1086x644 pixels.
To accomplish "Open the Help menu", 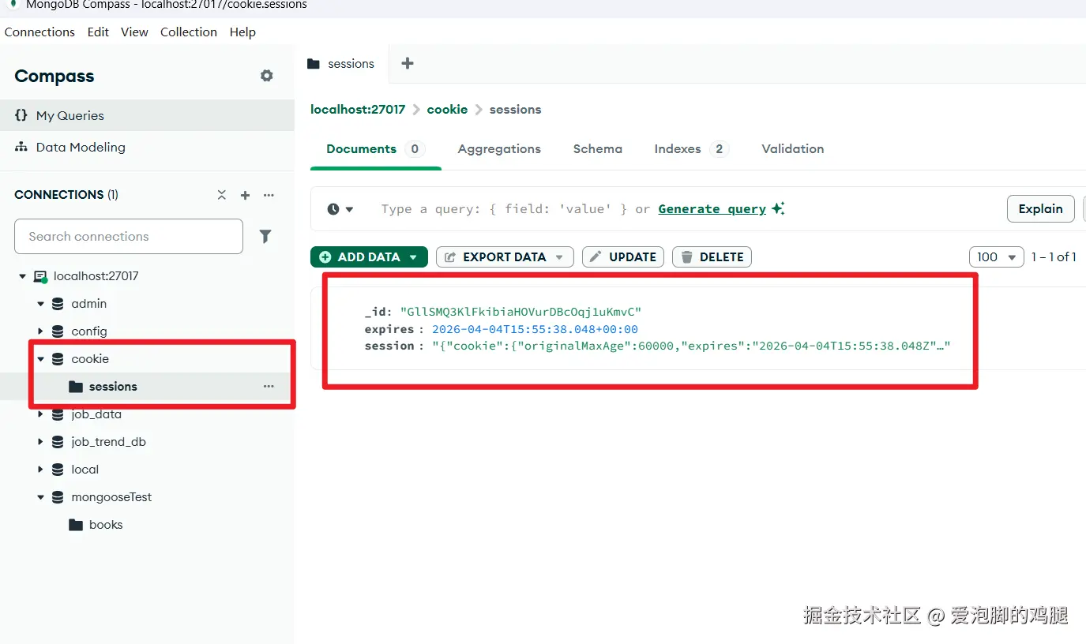I will (x=242, y=32).
